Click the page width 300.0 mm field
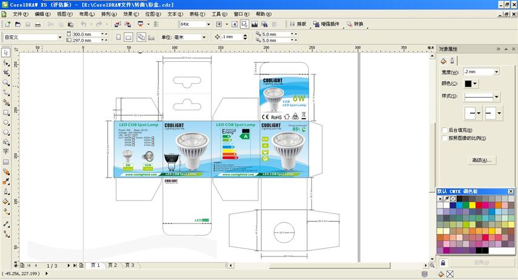The image size is (518, 280). (x=86, y=34)
